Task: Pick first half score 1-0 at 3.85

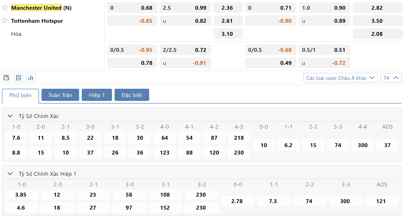Action: pyautogui.click(x=22, y=195)
